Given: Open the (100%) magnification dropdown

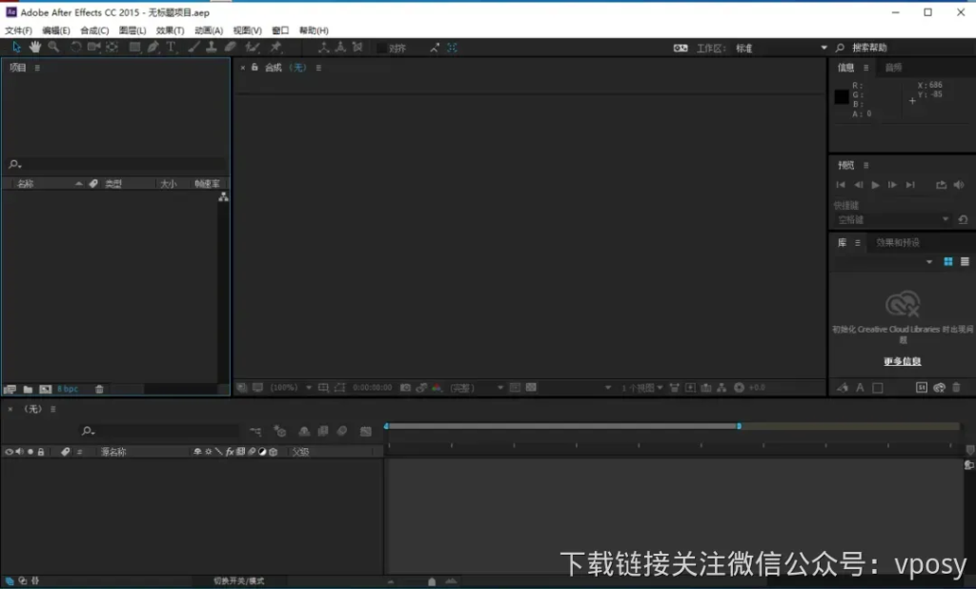Looking at the screenshot, I should pos(291,388).
